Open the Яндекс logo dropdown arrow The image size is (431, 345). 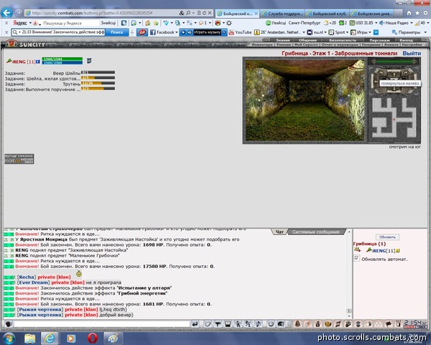(x=30, y=23)
